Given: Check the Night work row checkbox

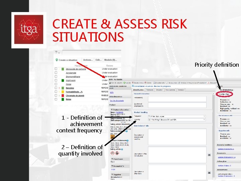Looking at the screenshot, I should coord(56,80).
